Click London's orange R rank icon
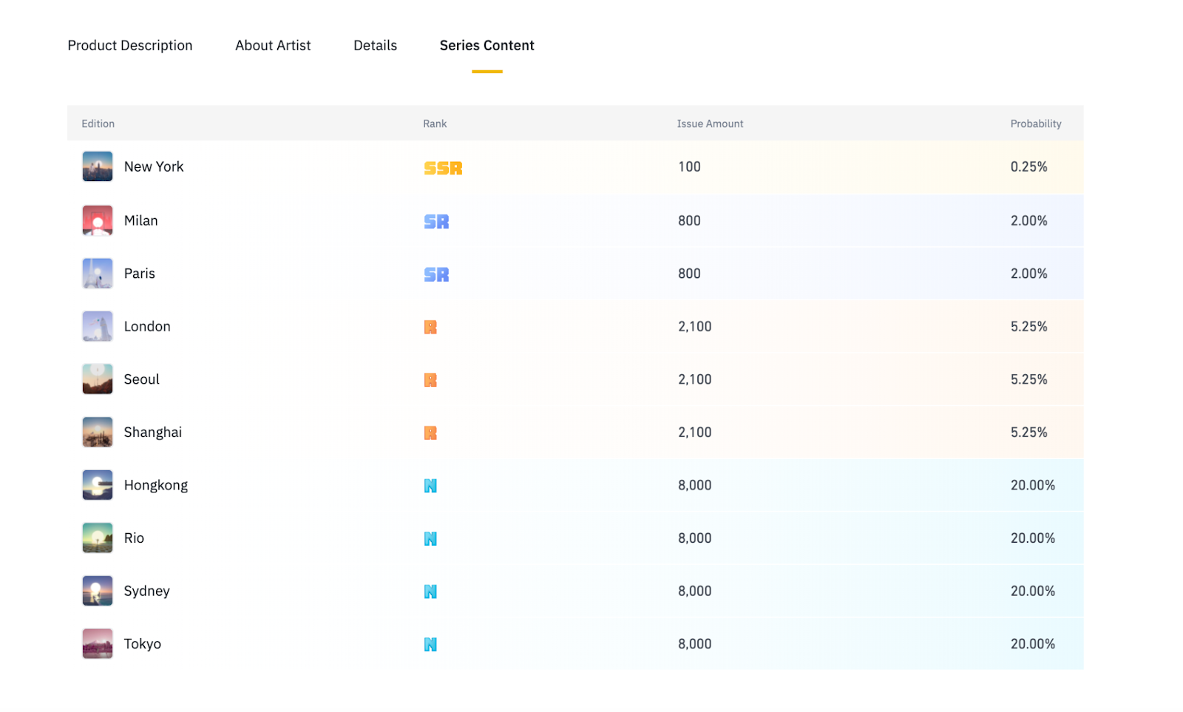The width and height of the screenshot is (1183, 712). [430, 328]
